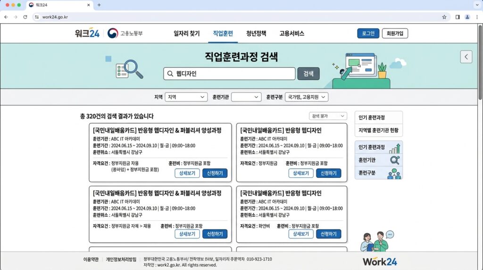Click 상세보기 on top-right 반응형 웹디자인 card
Image resolution: width=483 pixels, height=270 pixels.
300,173
